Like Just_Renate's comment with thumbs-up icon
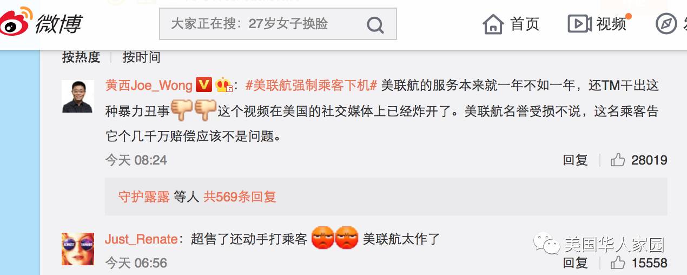Screen dimensions: 687x275 [x=618, y=263]
